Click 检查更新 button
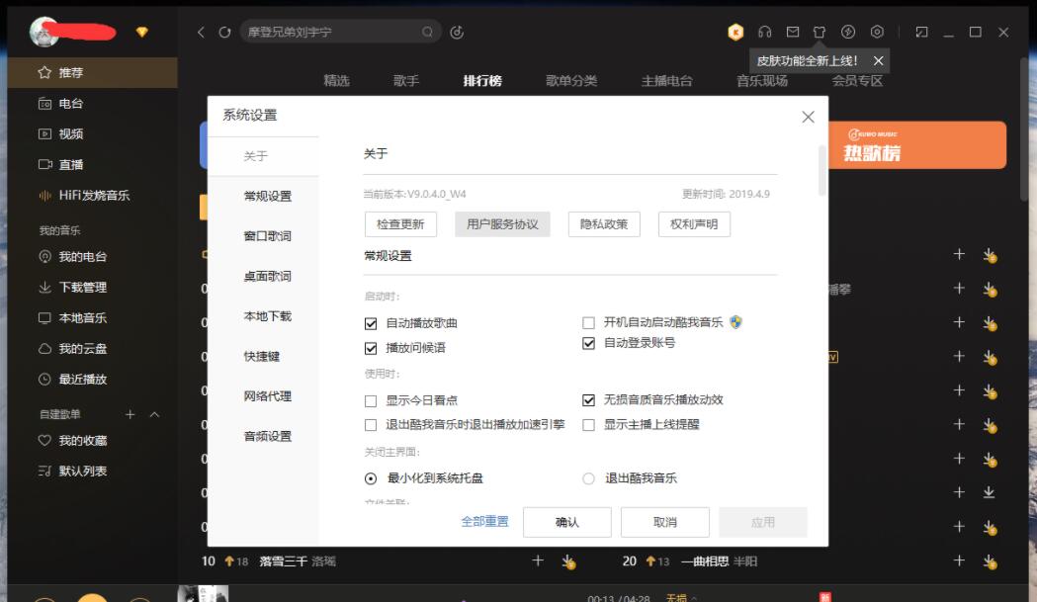This screenshot has height=602, width=1037. click(x=400, y=224)
